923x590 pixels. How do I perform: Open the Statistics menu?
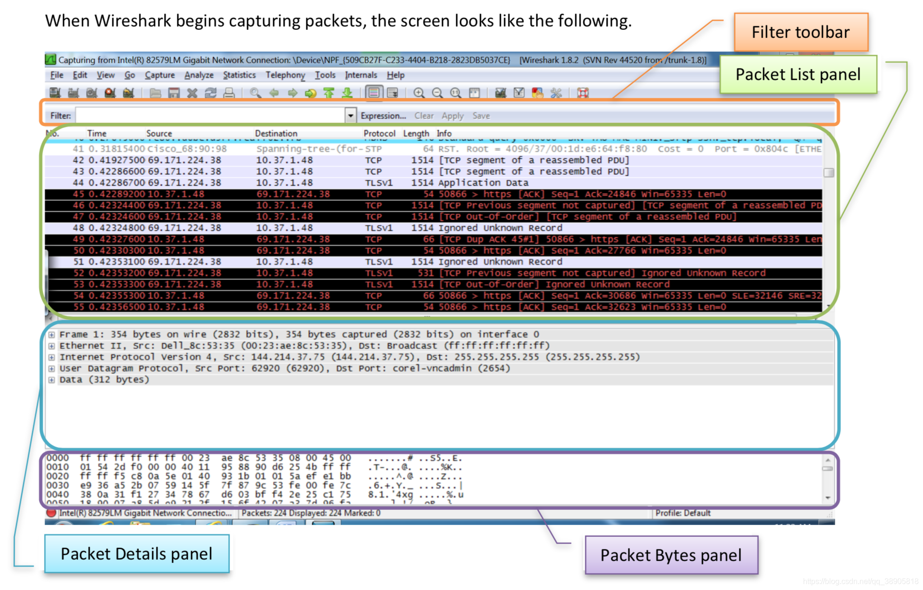239,75
